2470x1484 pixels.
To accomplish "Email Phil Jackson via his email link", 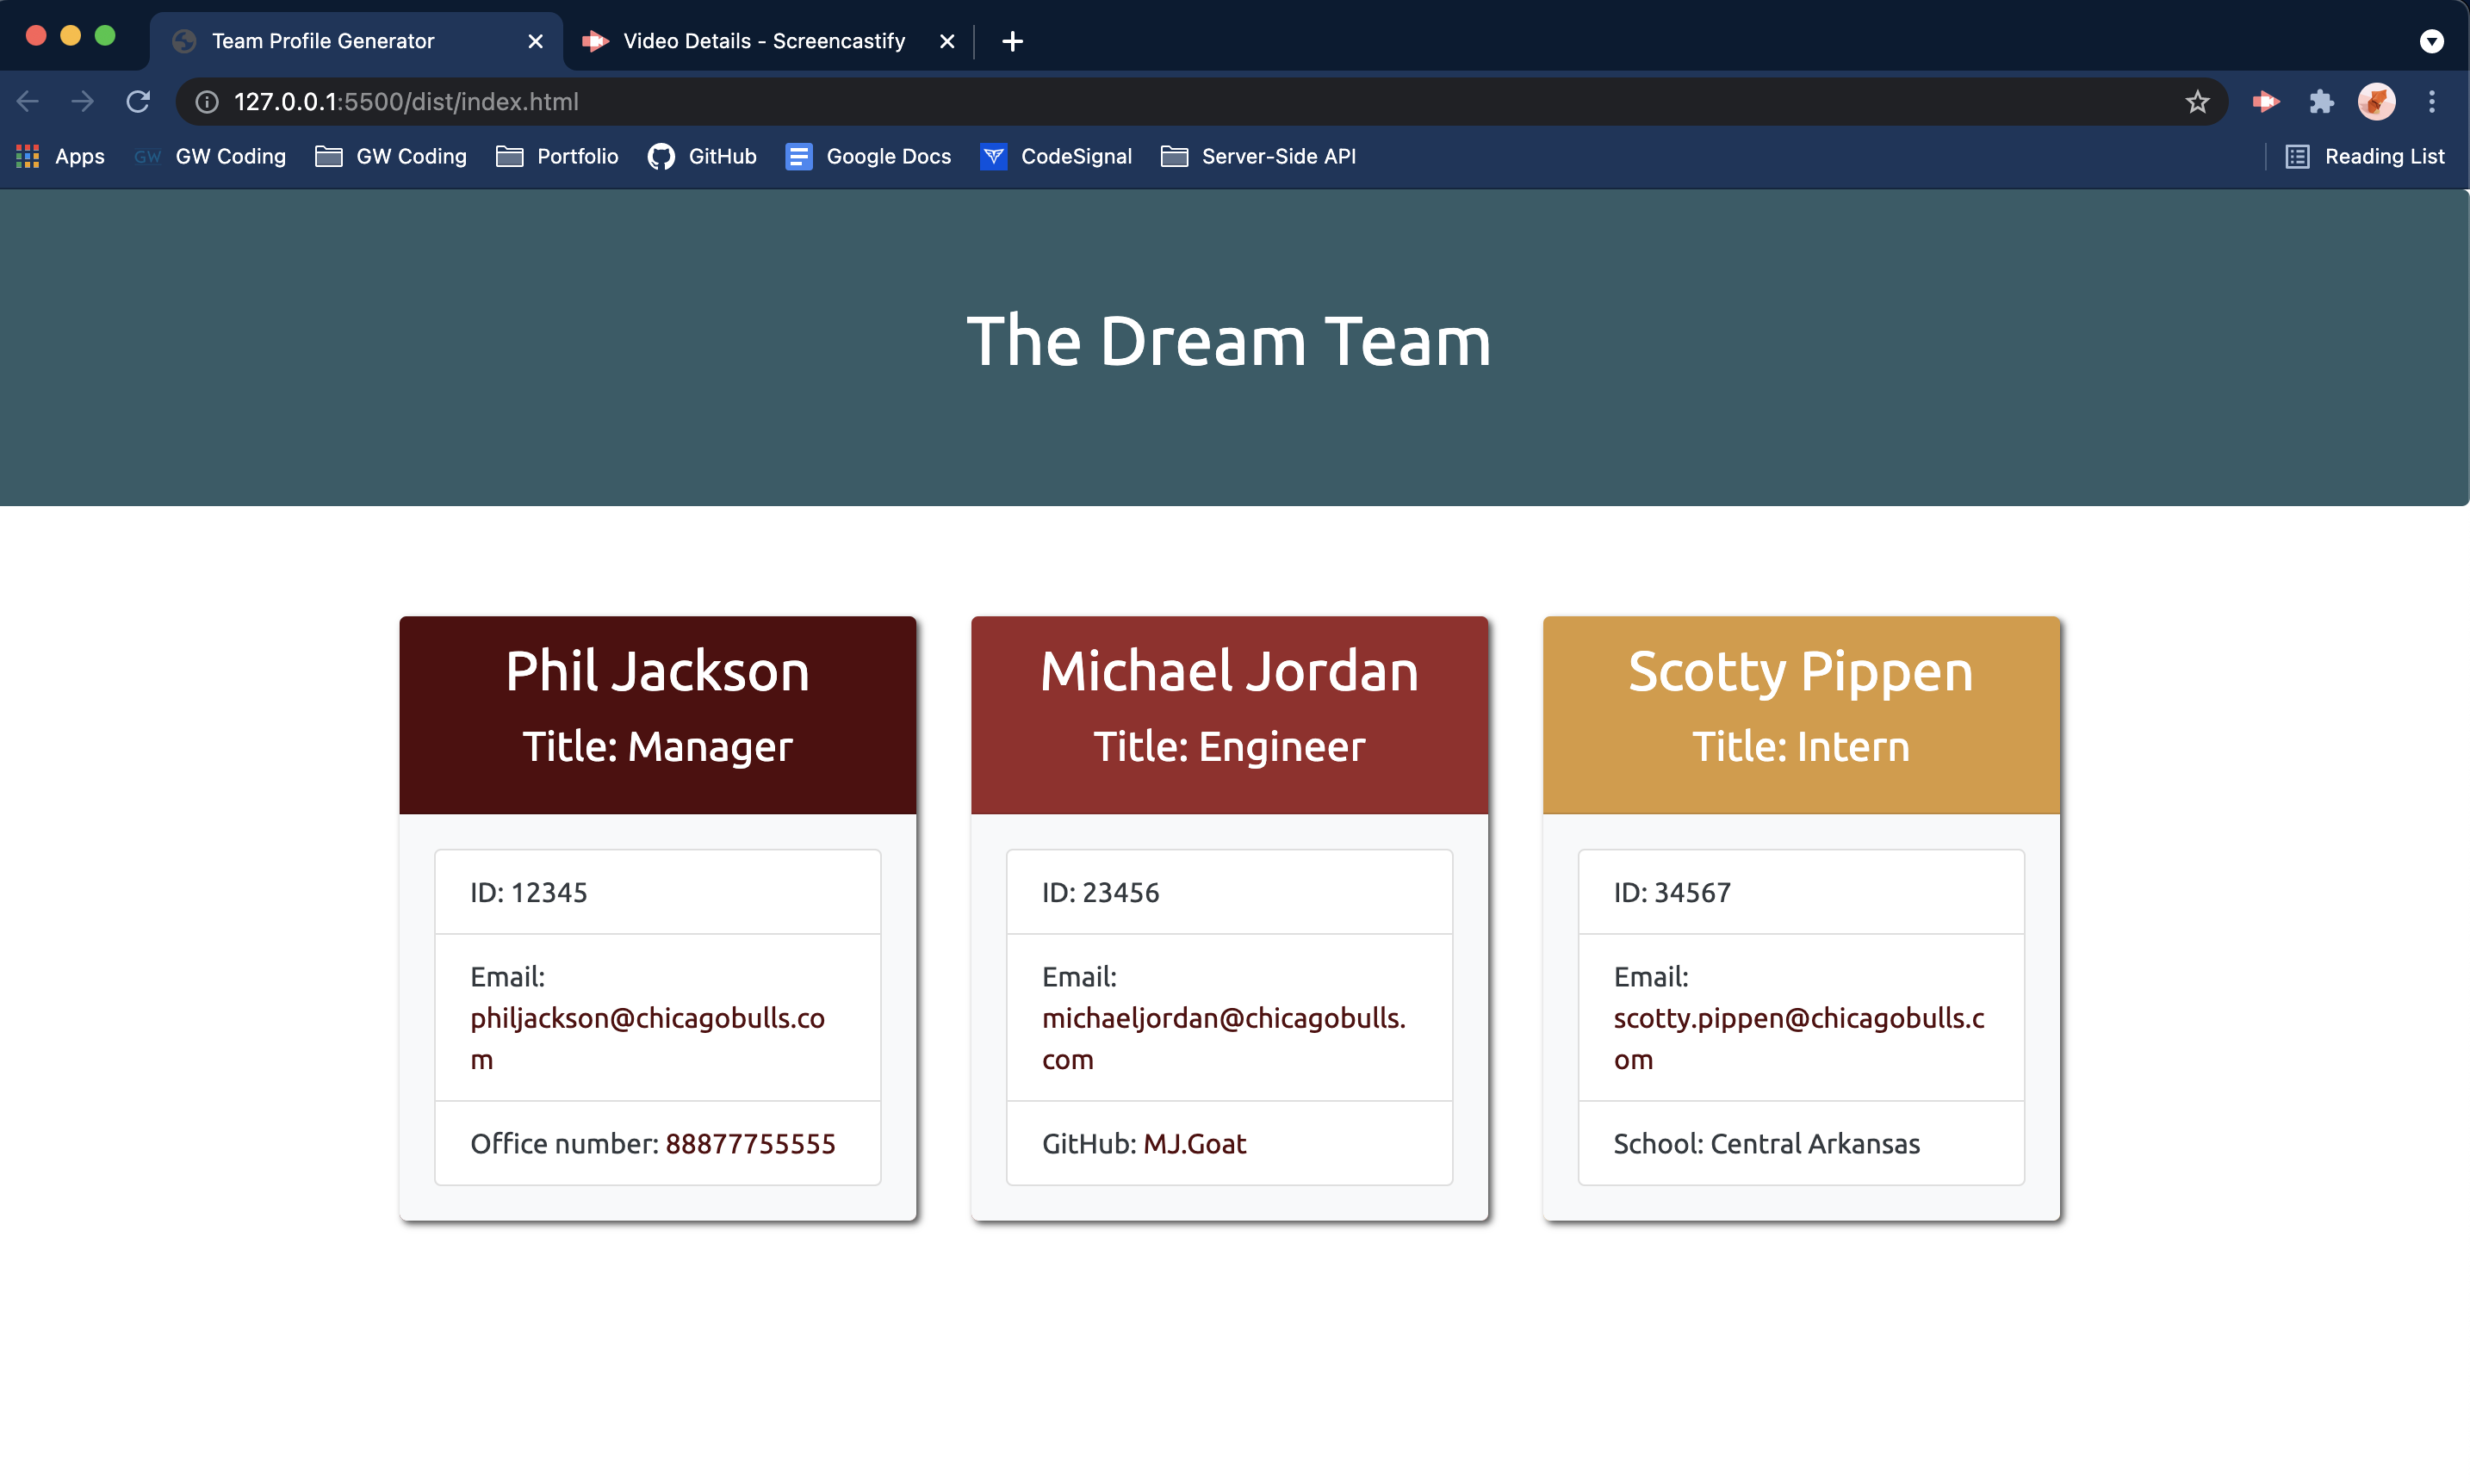I will coord(648,1038).
